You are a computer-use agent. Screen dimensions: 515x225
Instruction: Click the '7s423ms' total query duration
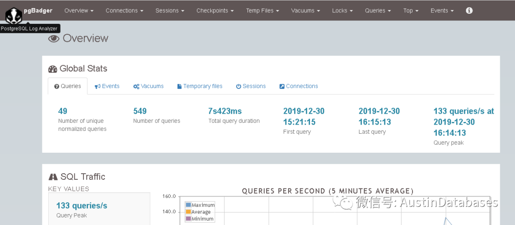pyautogui.click(x=225, y=111)
